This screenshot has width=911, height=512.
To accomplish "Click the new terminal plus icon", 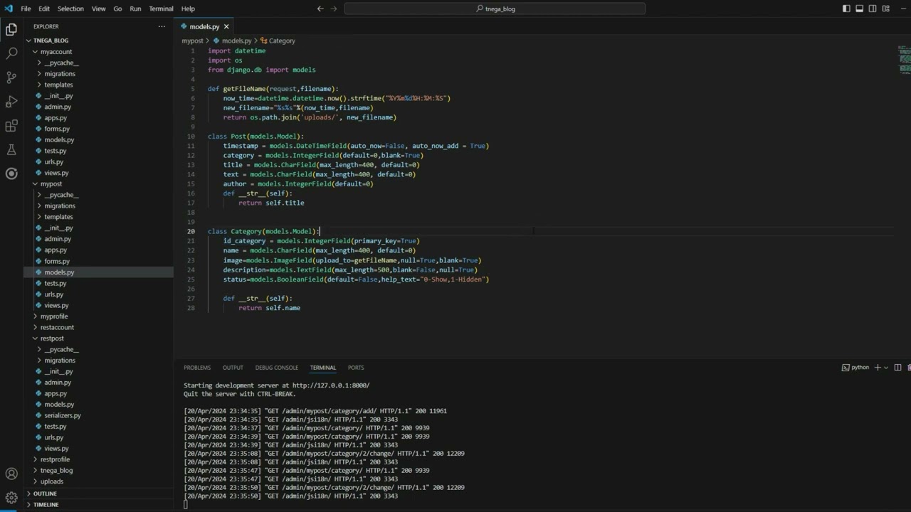I will coord(878,368).
